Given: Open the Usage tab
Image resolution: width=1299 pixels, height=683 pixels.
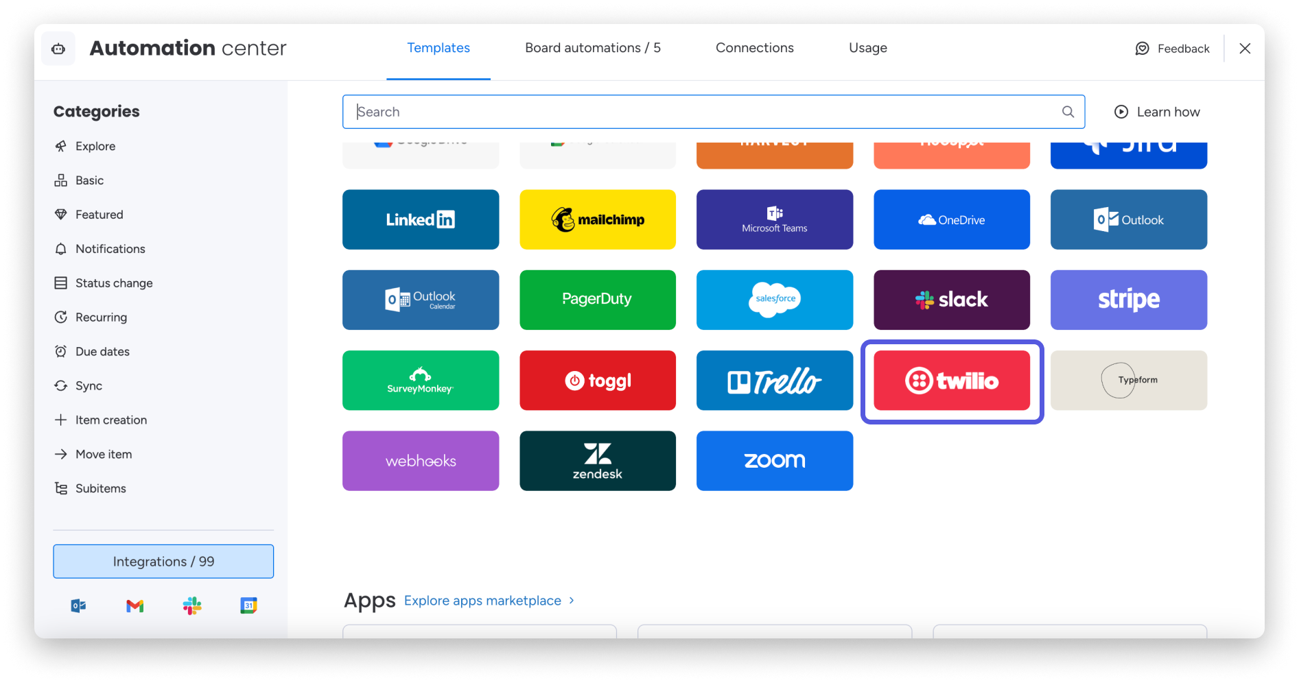Looking at the screenshot, I should coord(868,48).
